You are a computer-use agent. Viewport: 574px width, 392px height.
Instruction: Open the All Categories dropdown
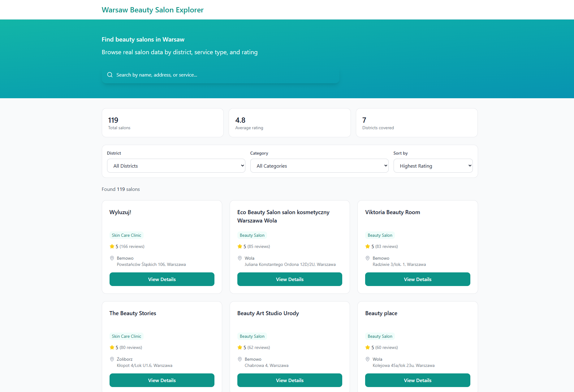pos(319,166)
